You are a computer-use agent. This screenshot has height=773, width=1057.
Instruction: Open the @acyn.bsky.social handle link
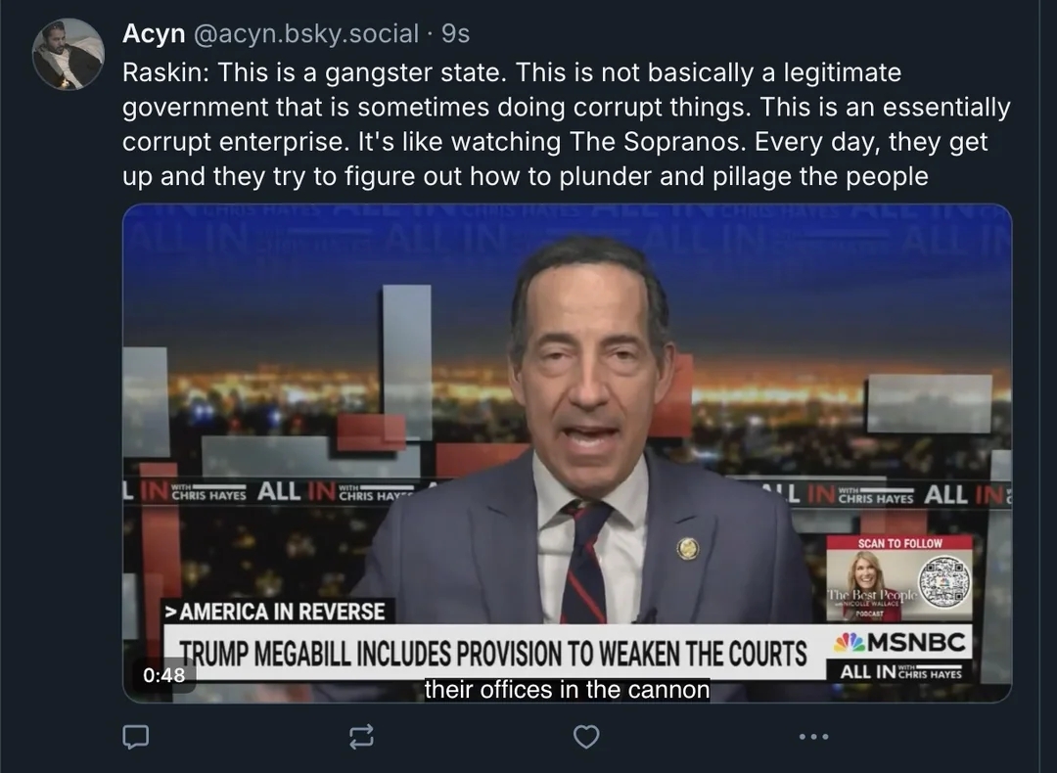(306, 33)
